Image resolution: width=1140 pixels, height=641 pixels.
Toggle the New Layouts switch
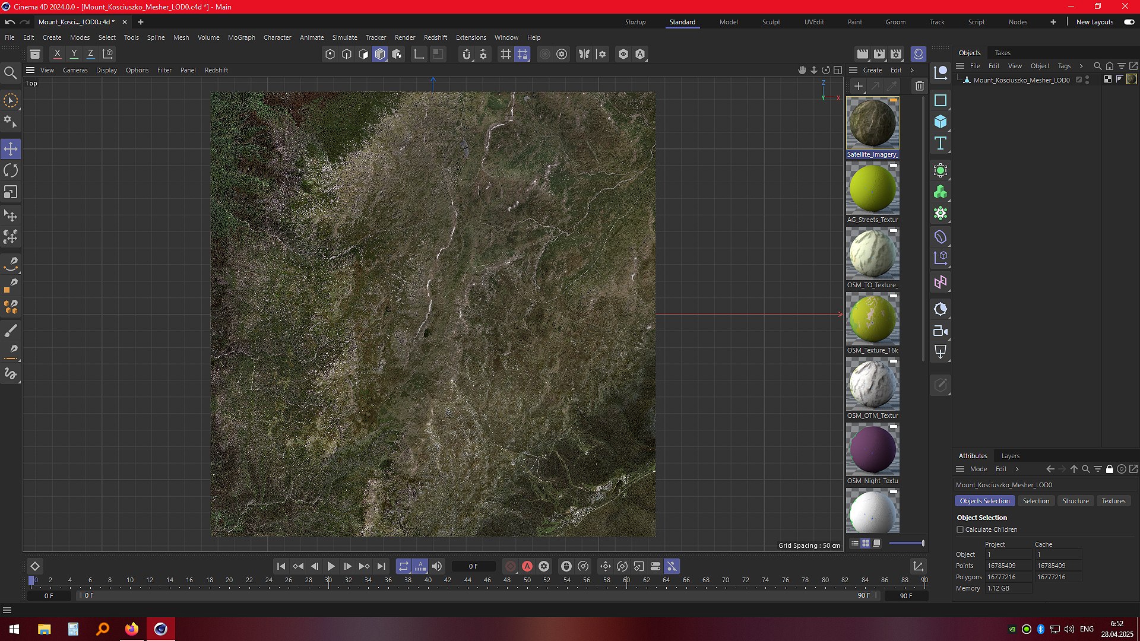1129,22
